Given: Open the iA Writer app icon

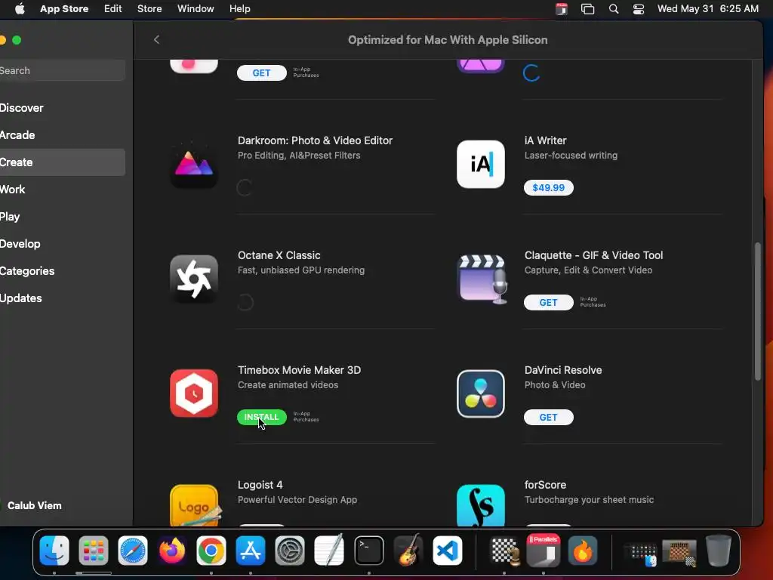Looking at the screenshot, I should tap(481, 164).
